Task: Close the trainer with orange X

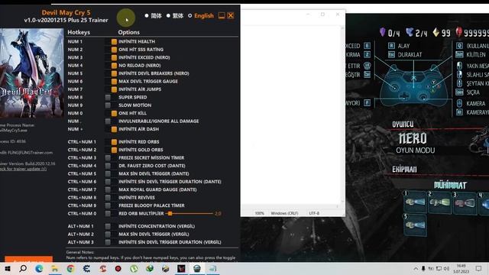Action: 231,15
